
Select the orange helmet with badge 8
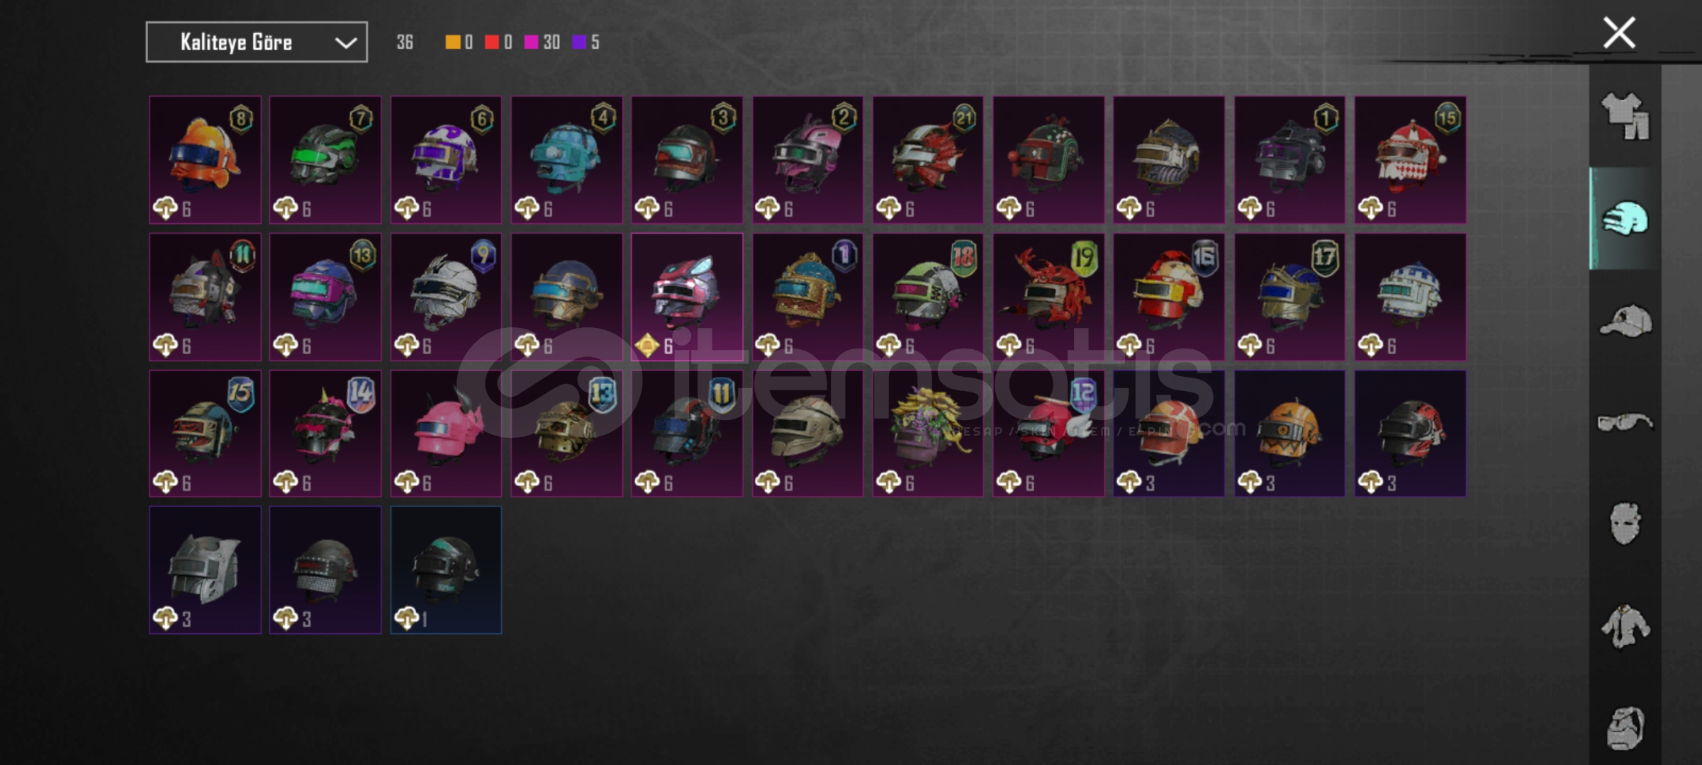pos(205,159)
